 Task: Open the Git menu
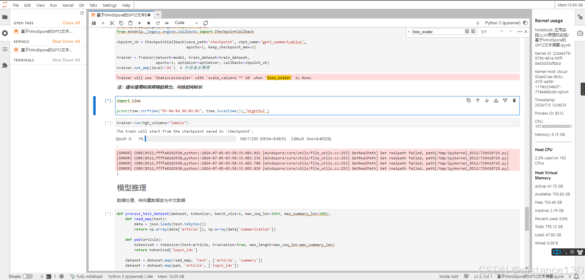click(81, 5)
